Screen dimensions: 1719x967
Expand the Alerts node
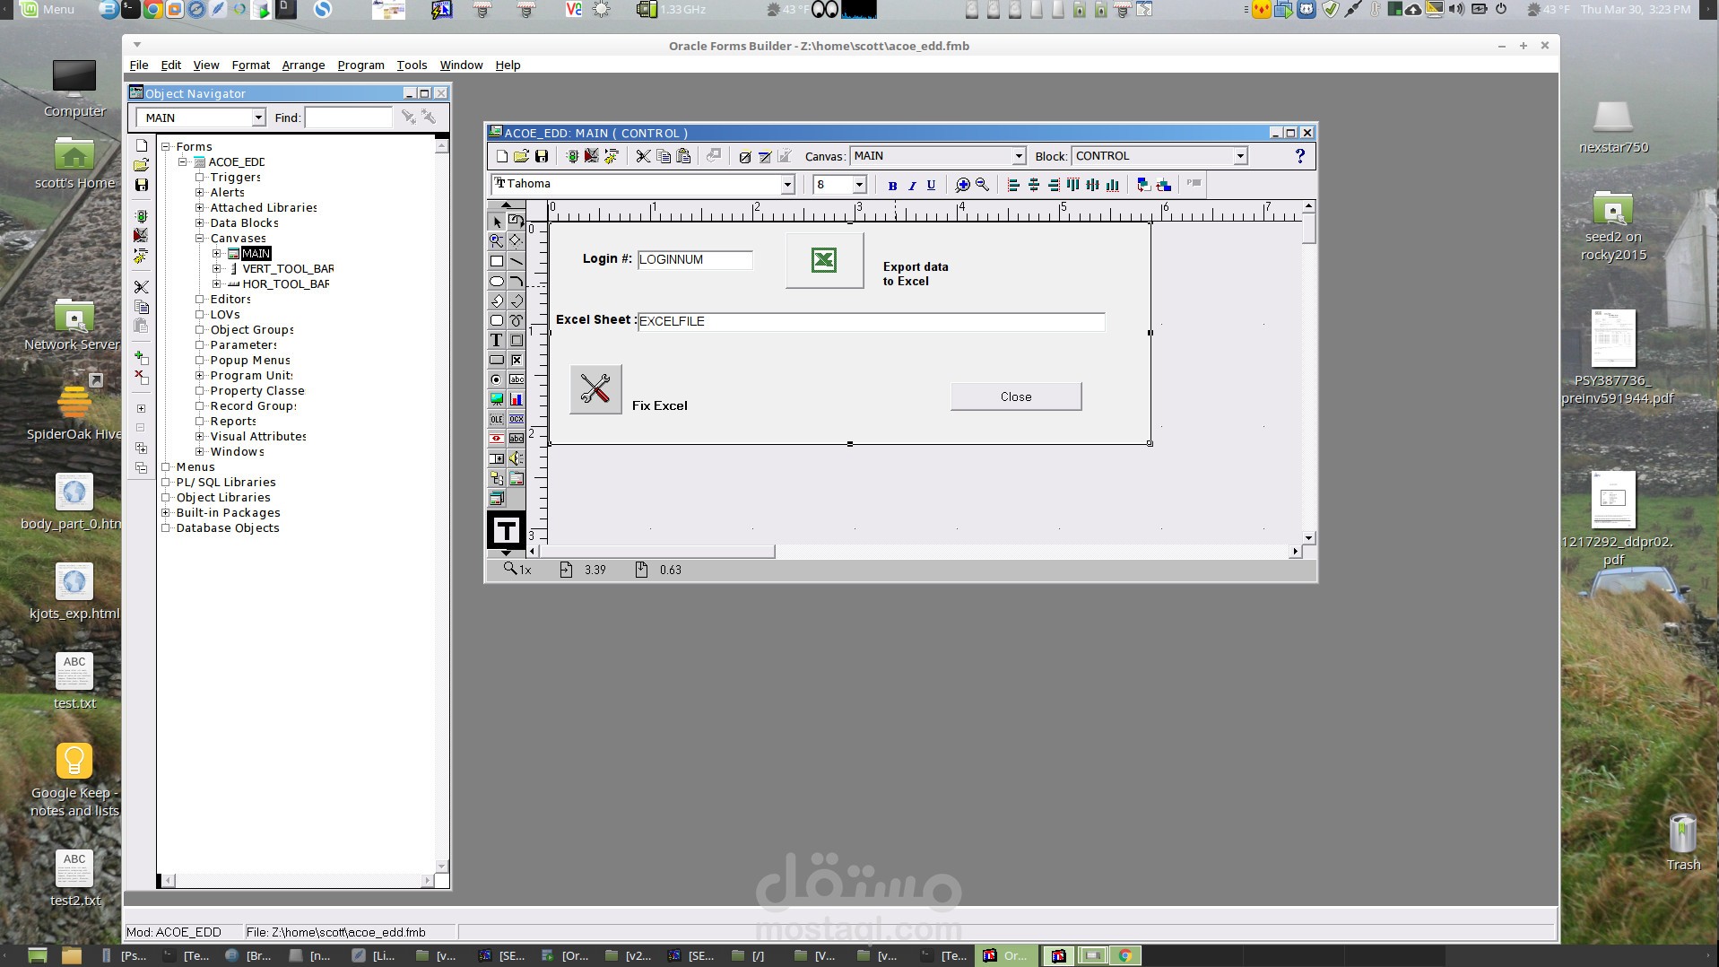pyautogui.click(x=201, y=193)
